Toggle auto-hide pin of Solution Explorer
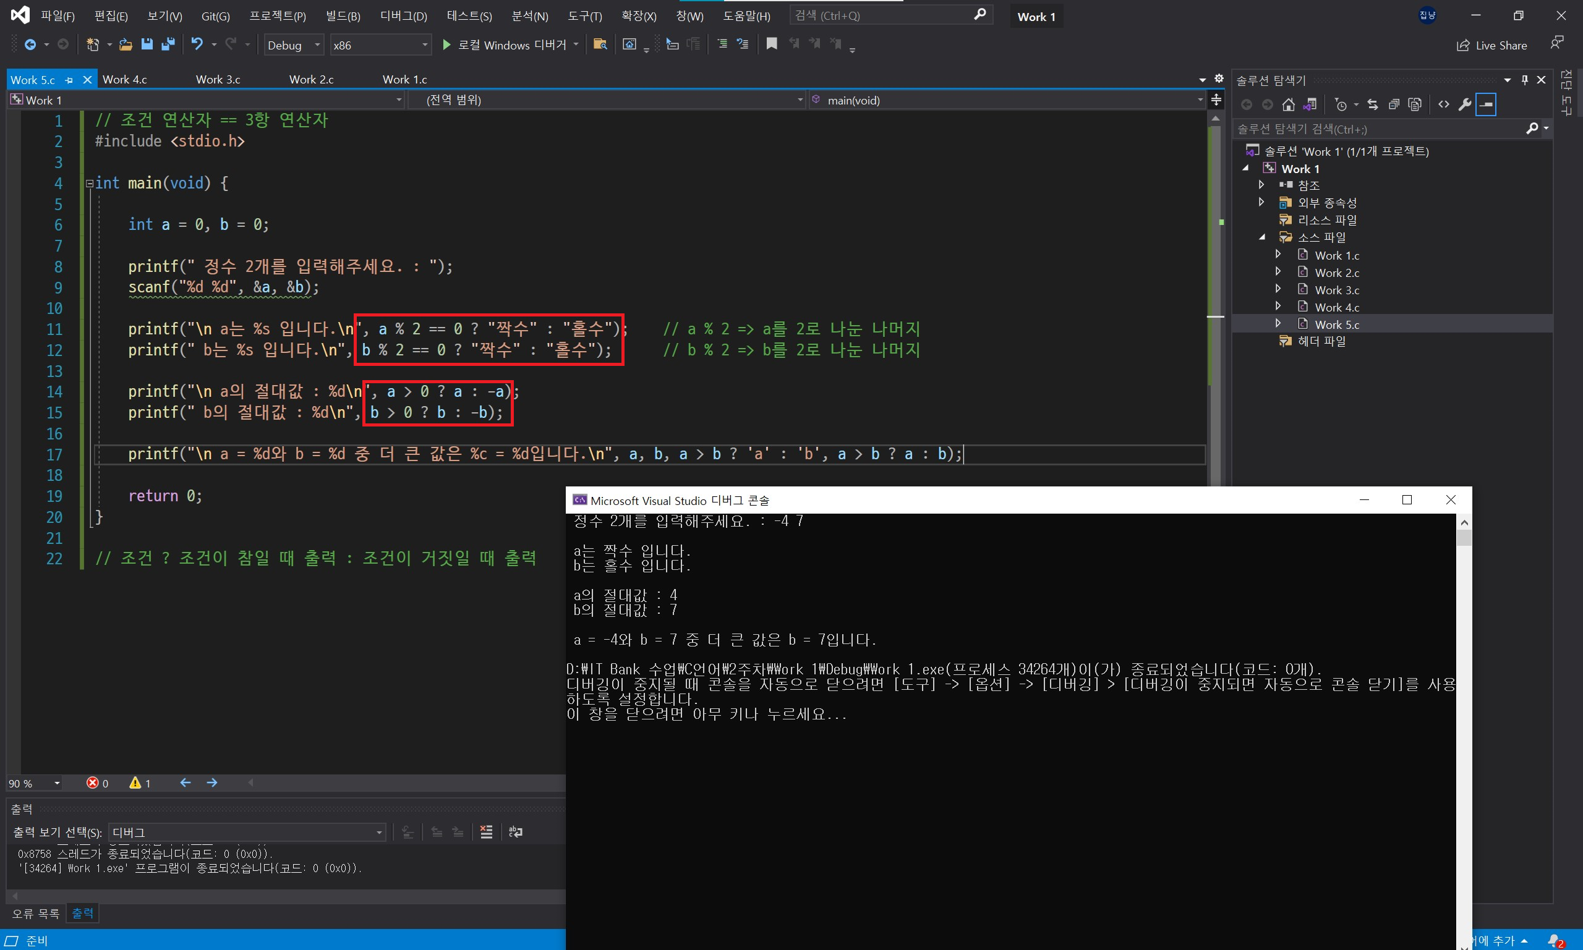Image resolution: width=1583 pixels, height=950 pixels. click(x=1525, y=80)
